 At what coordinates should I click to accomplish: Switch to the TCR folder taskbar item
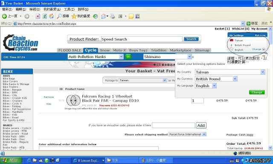122,160
